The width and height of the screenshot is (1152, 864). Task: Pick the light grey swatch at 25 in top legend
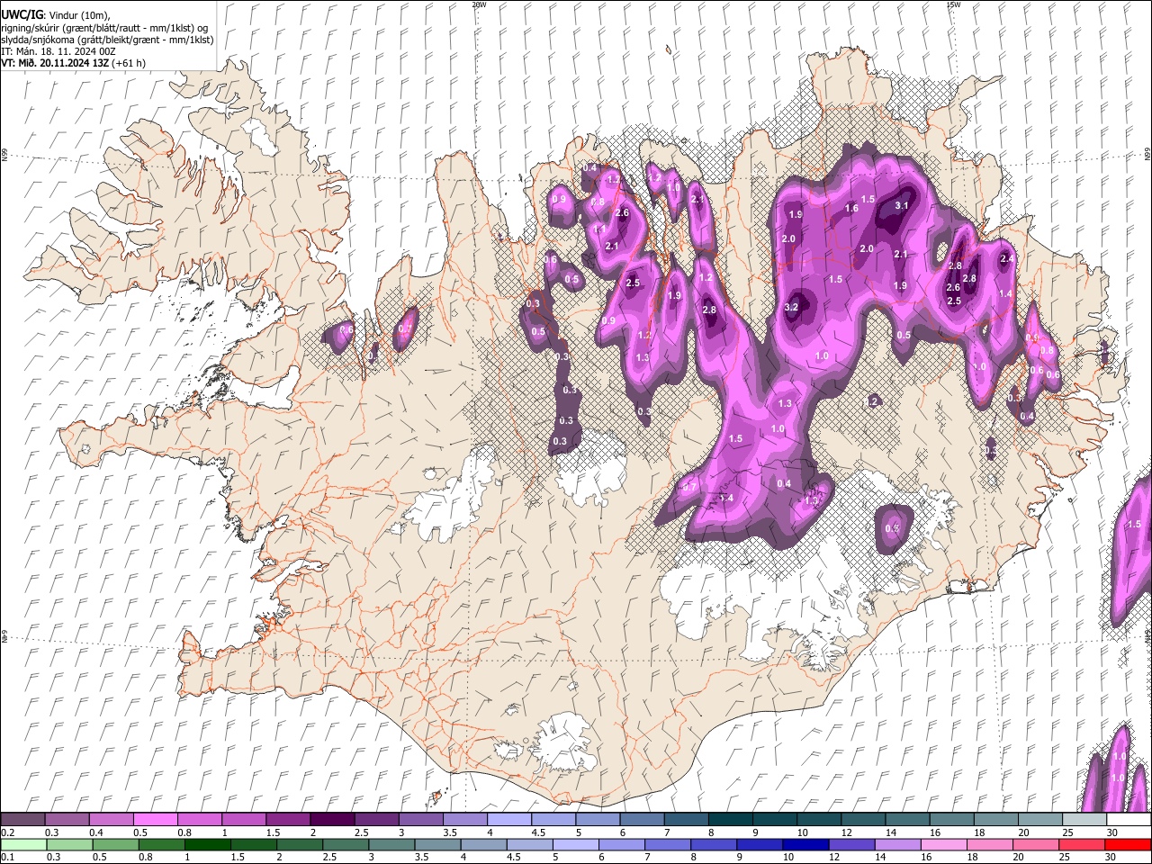pyautogui.click(x=1084, y=819)
